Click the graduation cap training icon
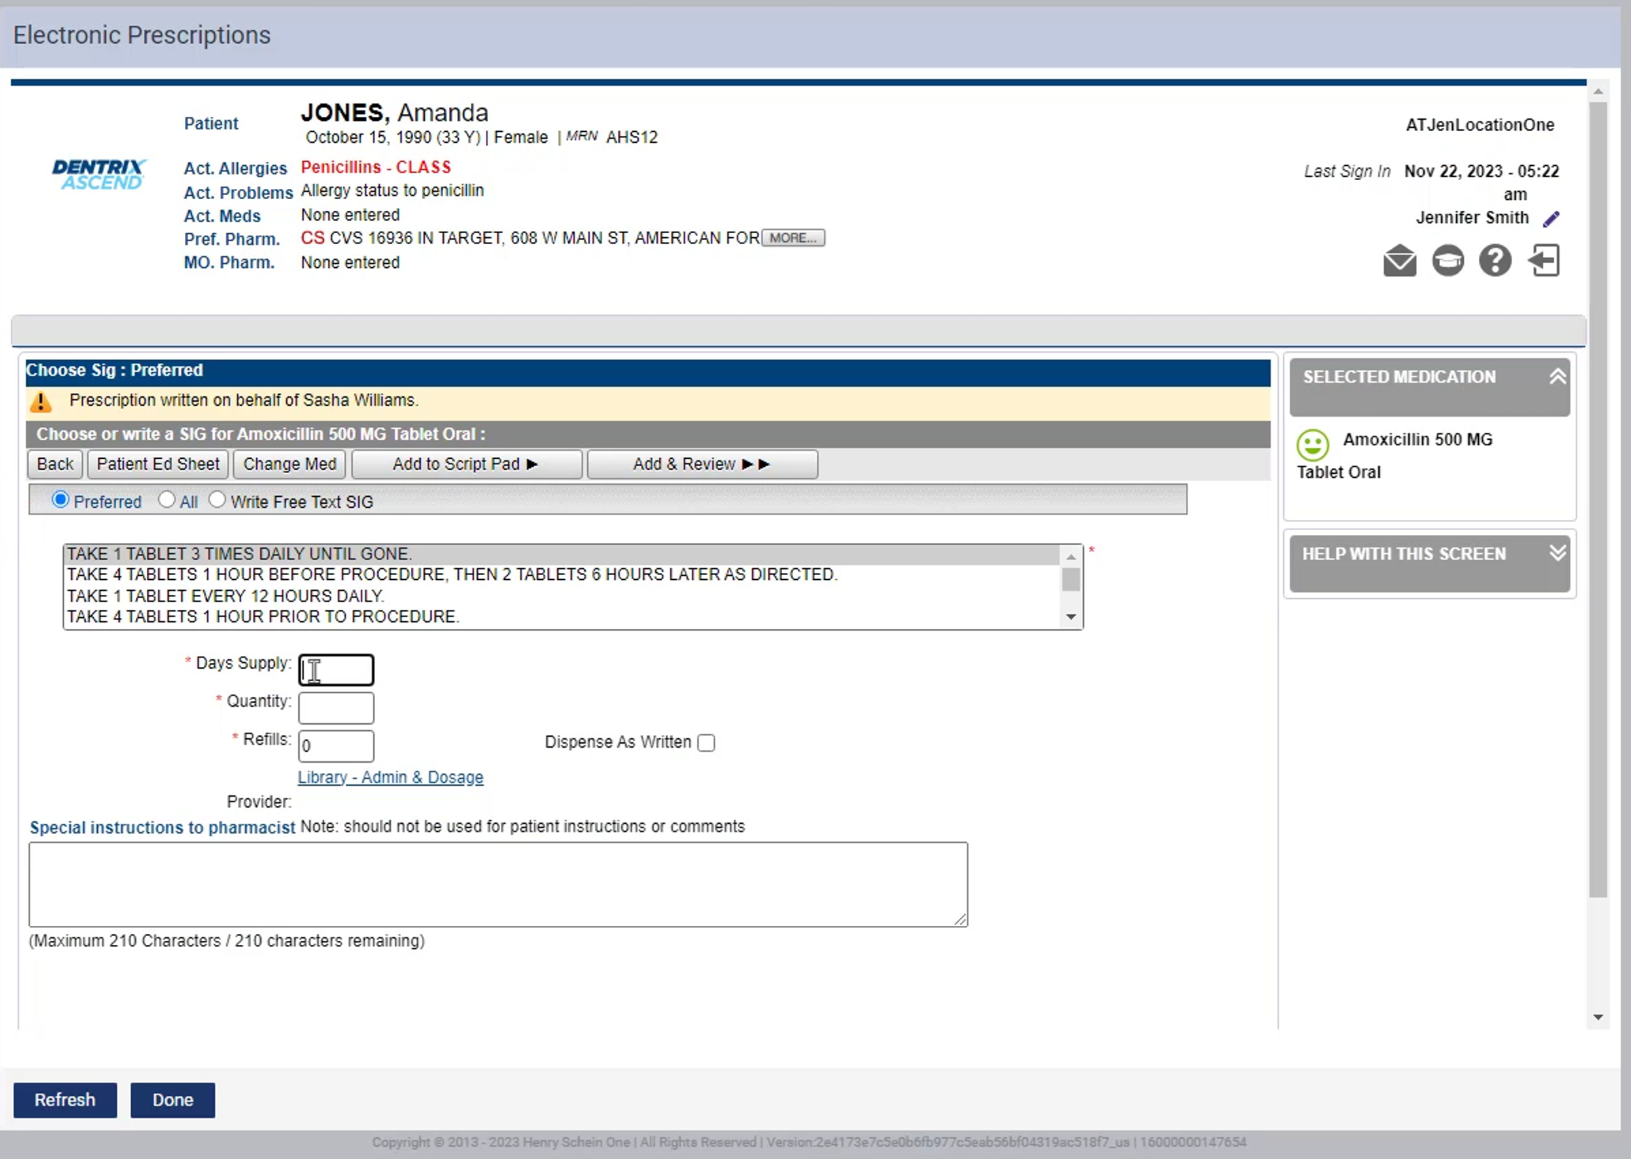The width and height of the screenshot is (1631, 1159). tap(1448, 260)
